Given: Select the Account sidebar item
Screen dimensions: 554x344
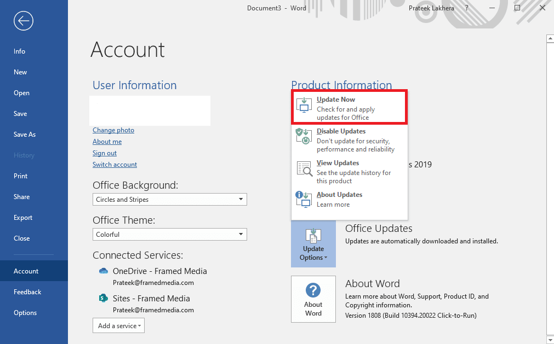Looking at the screenshot, I should point(34,271).
